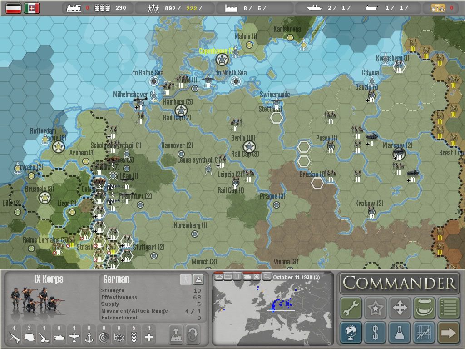Click the German flag icon
465x349 pixels.
tap(14, 8)
